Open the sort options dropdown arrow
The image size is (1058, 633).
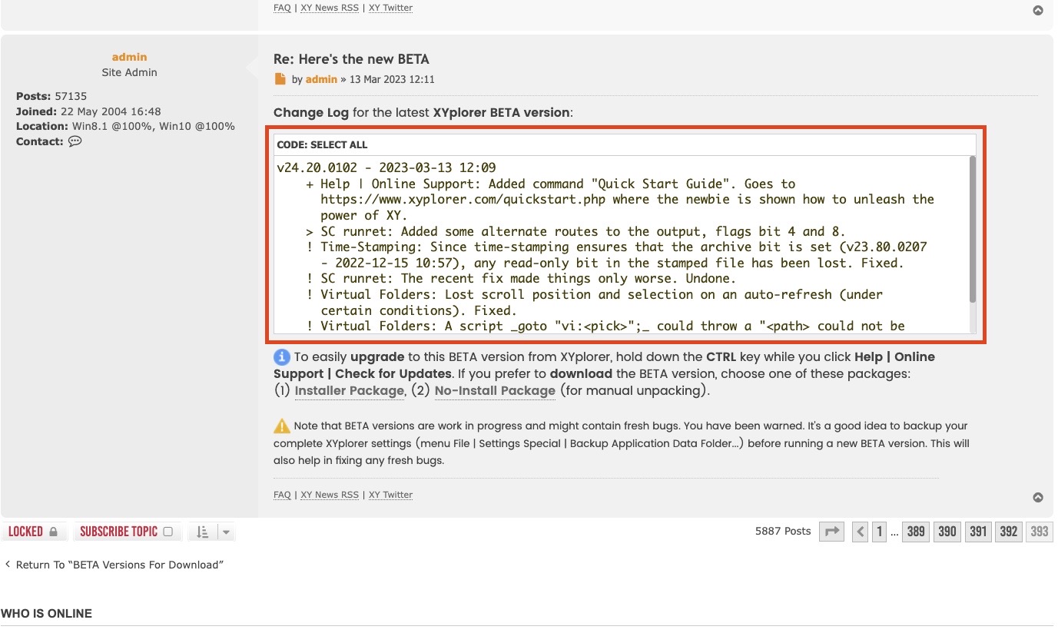click(x=226, y=532)
